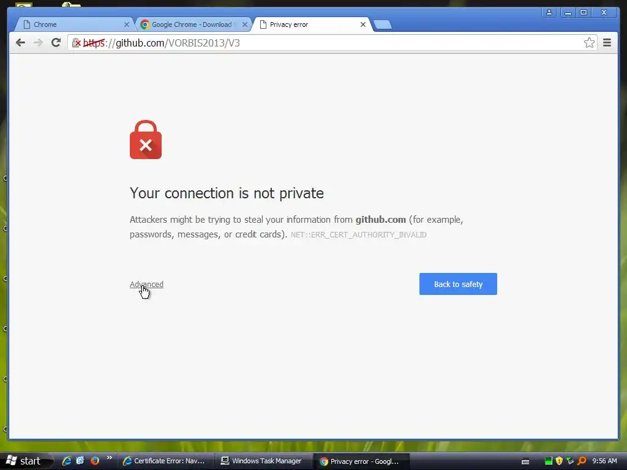Viewport: 627px width, 470px height.
Task: Click the browser Forward arrow
Action: click(x=38, y=43)
